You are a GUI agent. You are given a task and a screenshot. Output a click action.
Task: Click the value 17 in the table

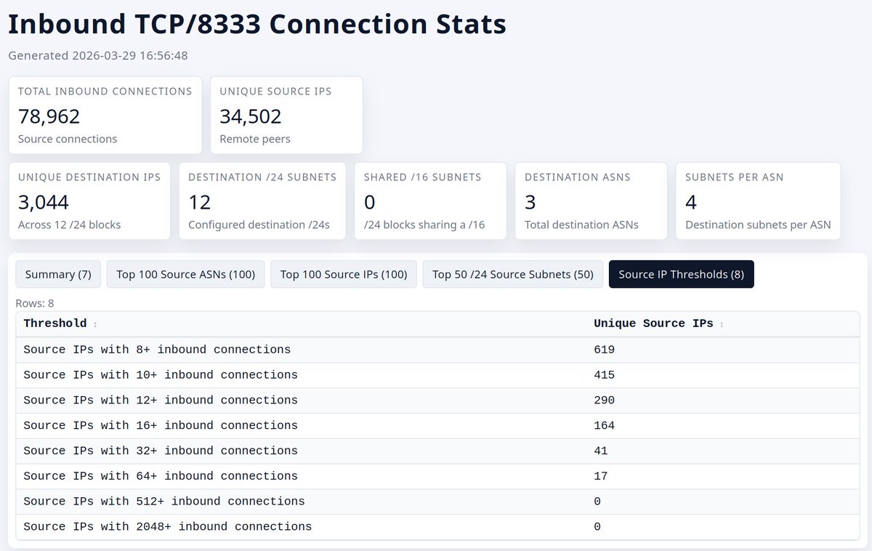(600, 476)
